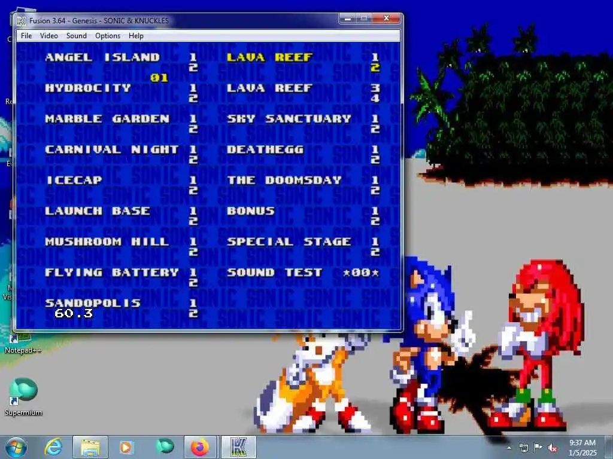Click the white LAVA REEF entry
Image resolution: width=613 pixels, height=459 pixels.
(270, 88)
